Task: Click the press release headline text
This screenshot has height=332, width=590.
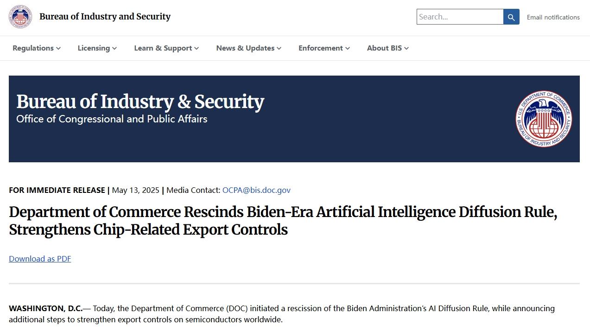Action: coord(283,221)
